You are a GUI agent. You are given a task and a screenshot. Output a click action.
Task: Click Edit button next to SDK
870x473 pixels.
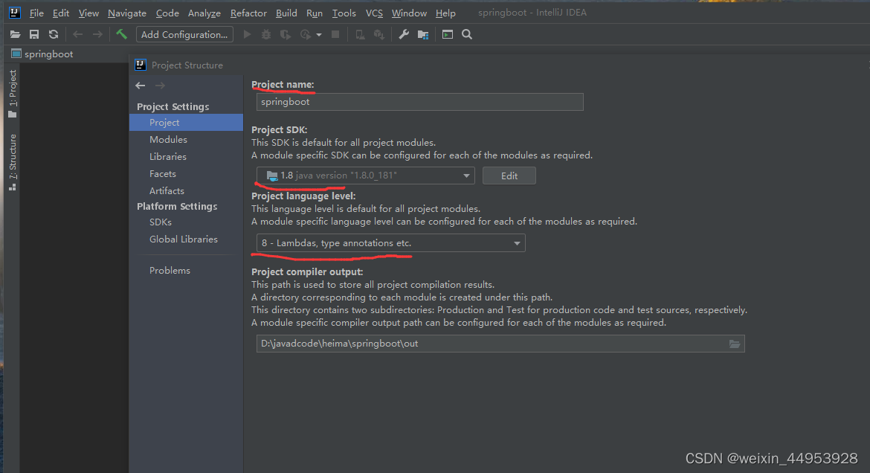click(x=509, y=176)
